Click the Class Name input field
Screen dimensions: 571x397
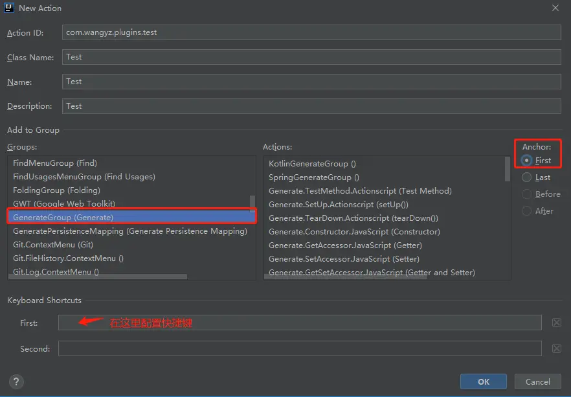[311, 57]
